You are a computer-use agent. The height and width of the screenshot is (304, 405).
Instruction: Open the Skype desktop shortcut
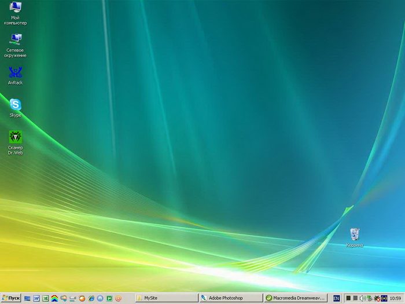[x=15, y=105]
